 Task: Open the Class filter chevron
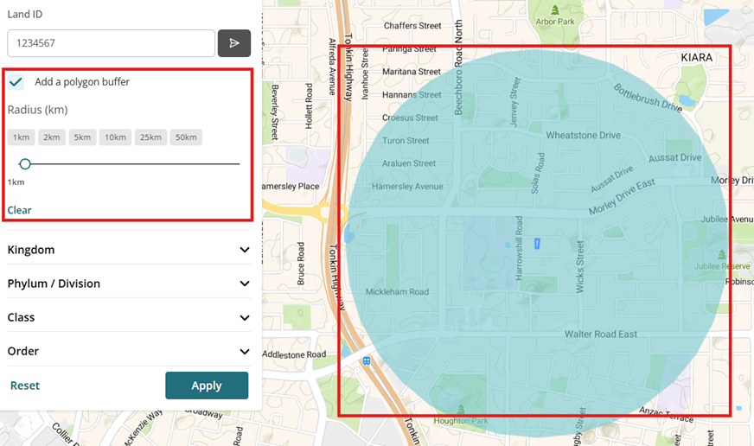(x=245, y=317)
